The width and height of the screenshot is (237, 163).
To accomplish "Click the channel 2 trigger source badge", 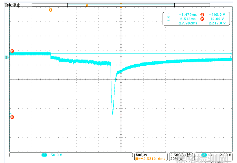I will pos(204,155).
